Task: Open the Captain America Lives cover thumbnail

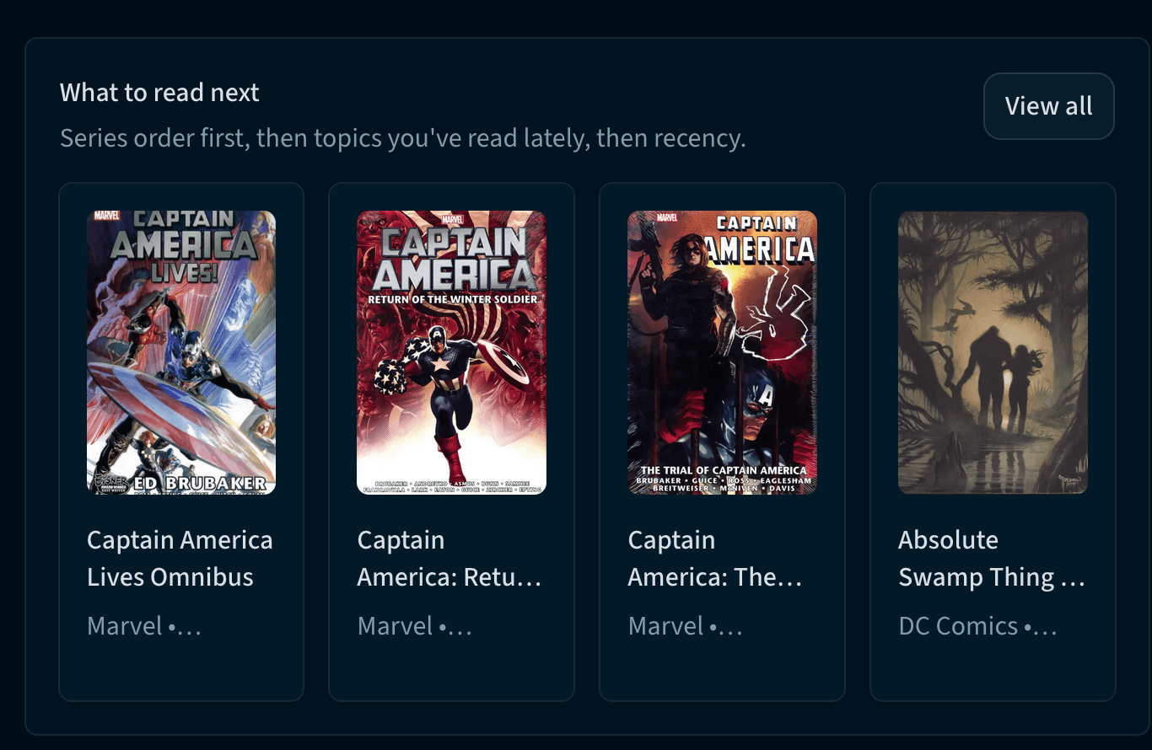Action: coord(181,352)
